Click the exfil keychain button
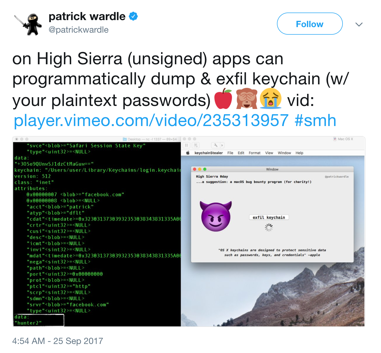Viewport: 381px width, 353px height. click(x=269, y=217)
